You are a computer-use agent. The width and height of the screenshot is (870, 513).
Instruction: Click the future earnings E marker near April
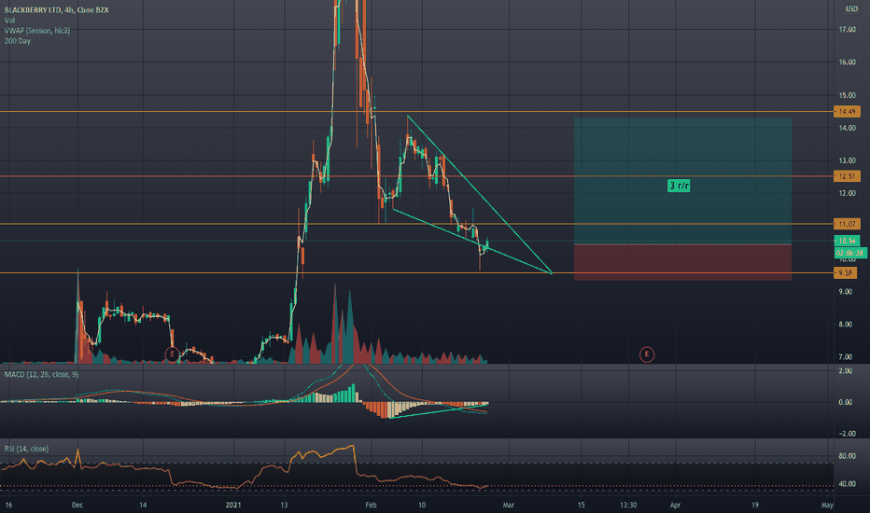coord(646,354)
